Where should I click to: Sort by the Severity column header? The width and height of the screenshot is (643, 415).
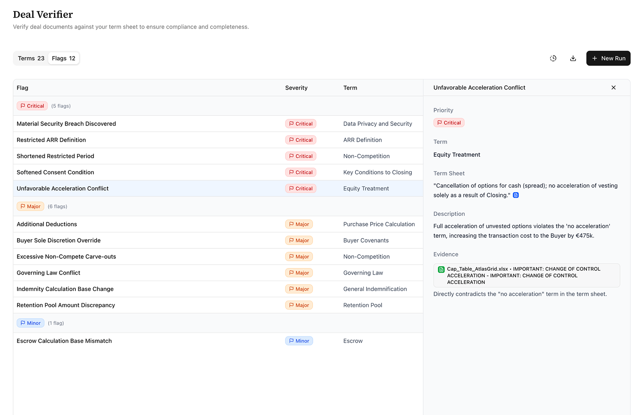296,88
